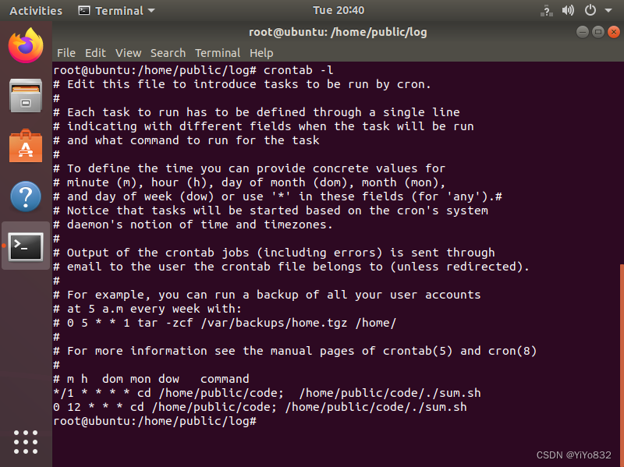624x467 pixels.
Task: Click Activities in the top-left corner
Action: [x=35, y=10]
